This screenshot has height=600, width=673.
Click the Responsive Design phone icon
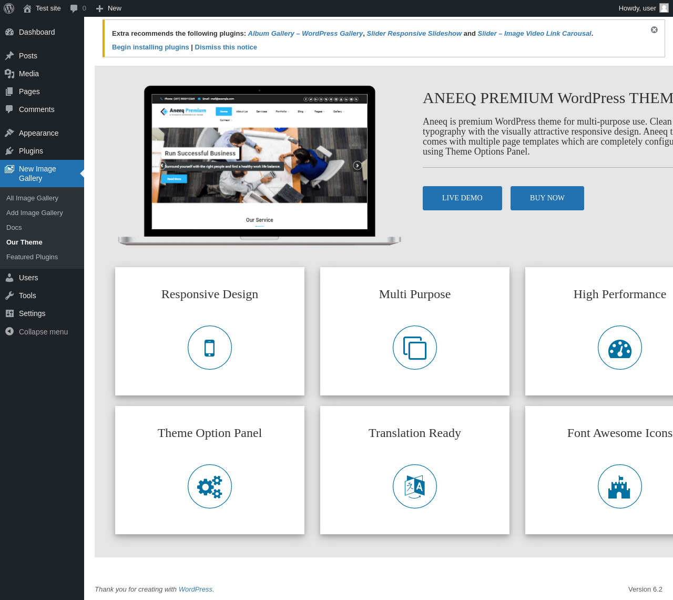210,348
